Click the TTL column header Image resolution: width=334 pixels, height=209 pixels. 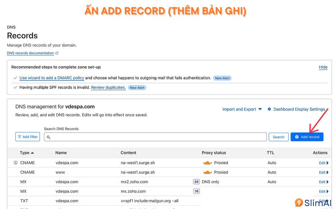(271, 153)
